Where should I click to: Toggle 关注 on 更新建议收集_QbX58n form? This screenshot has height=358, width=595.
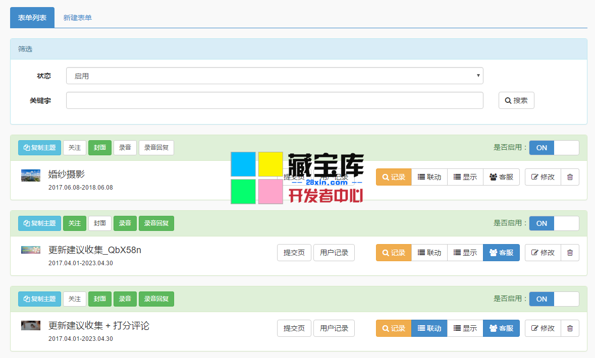pos(75,223)
